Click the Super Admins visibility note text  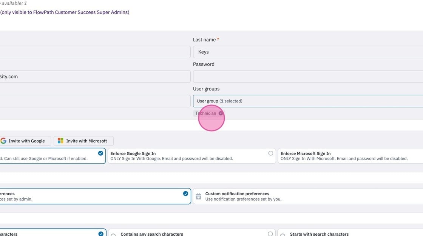[x=65, y=12]
